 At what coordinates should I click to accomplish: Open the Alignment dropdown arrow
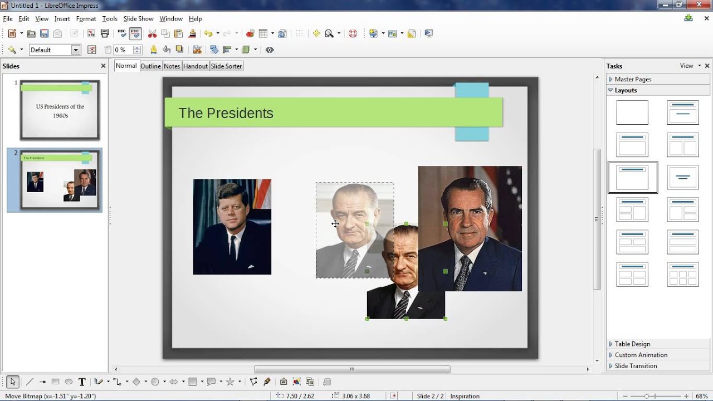[x=237, y=50]
